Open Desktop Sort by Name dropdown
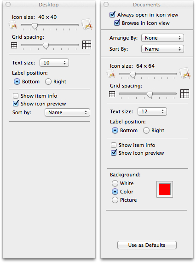The height and width of the screenshot is (263, 196). [67, 112]
